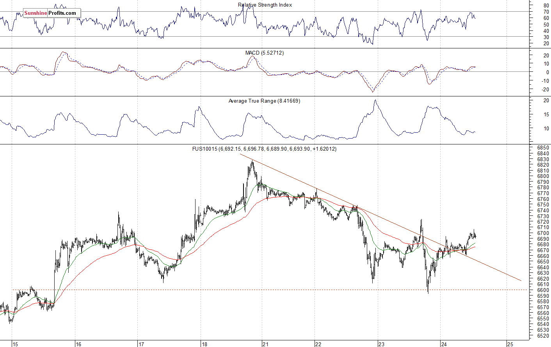
Task: Click the 6800 price axis value
Action: (x=543, y=176)
